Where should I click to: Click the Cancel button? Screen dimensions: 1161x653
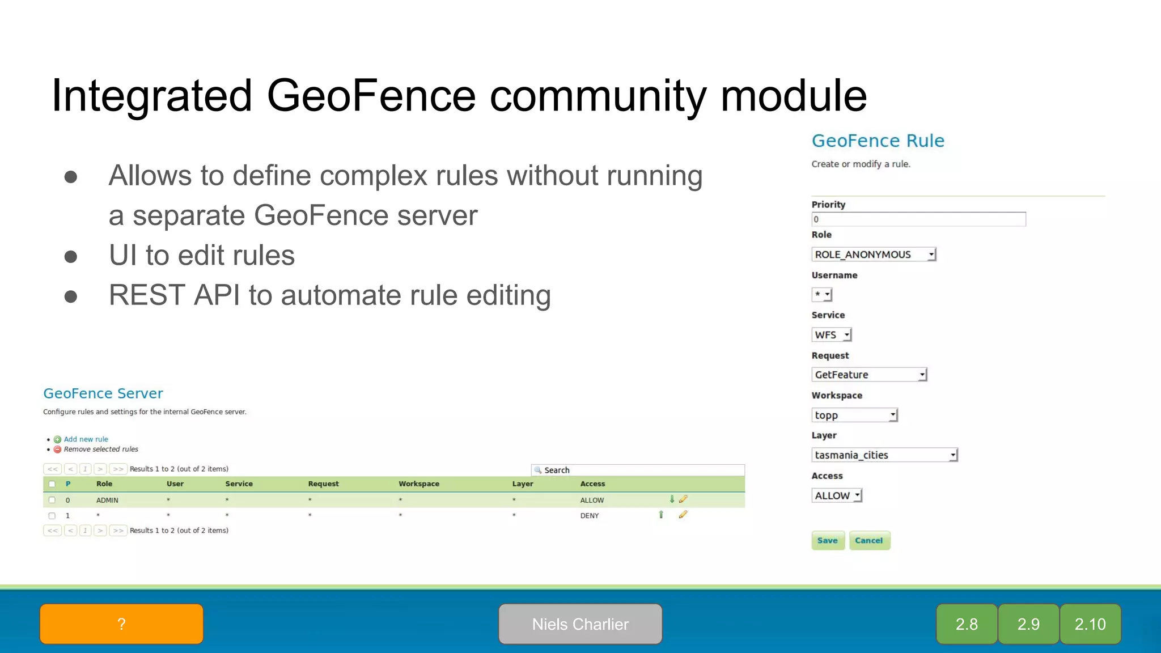tap(869, 540)
